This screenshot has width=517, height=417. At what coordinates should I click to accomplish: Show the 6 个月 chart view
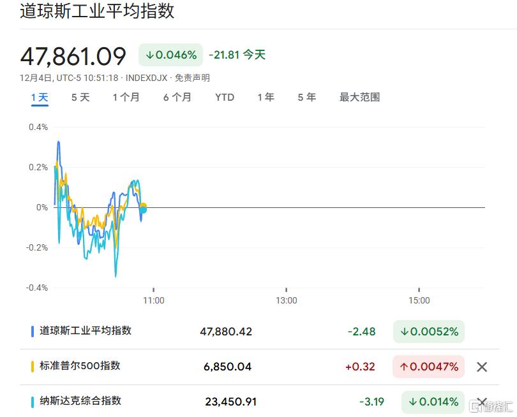pyautogui.click(x=177, y=98)
